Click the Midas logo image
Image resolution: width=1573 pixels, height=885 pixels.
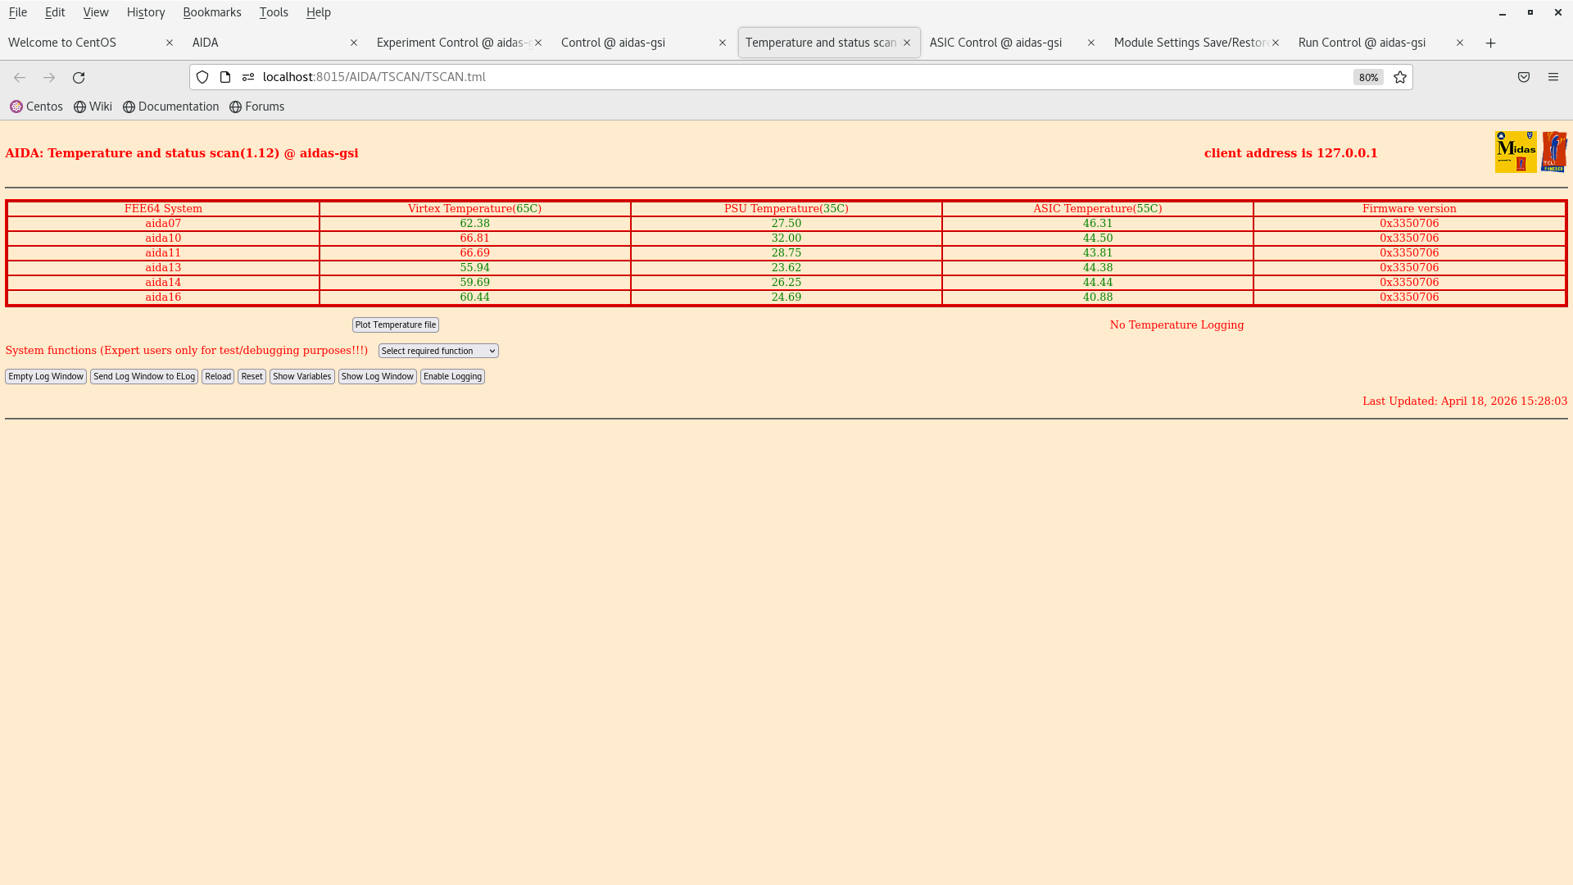tap(1516, 152)
